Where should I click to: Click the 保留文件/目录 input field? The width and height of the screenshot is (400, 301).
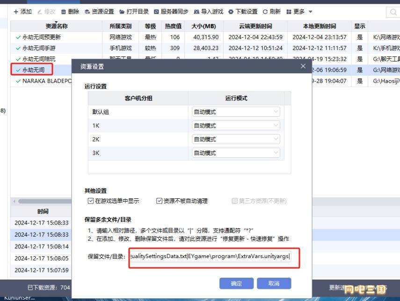pyautogui.click(x=210, y=256)
